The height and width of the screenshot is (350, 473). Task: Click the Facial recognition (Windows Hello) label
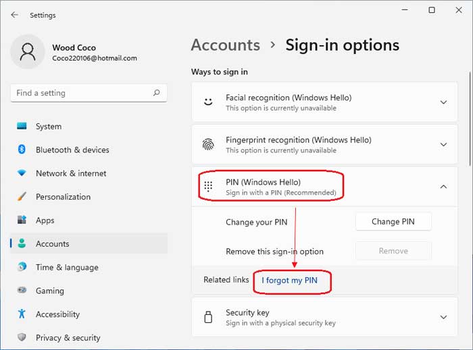coord(289,98)
